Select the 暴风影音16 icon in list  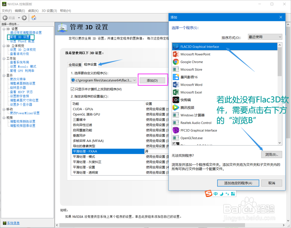(x=176, y=77)
